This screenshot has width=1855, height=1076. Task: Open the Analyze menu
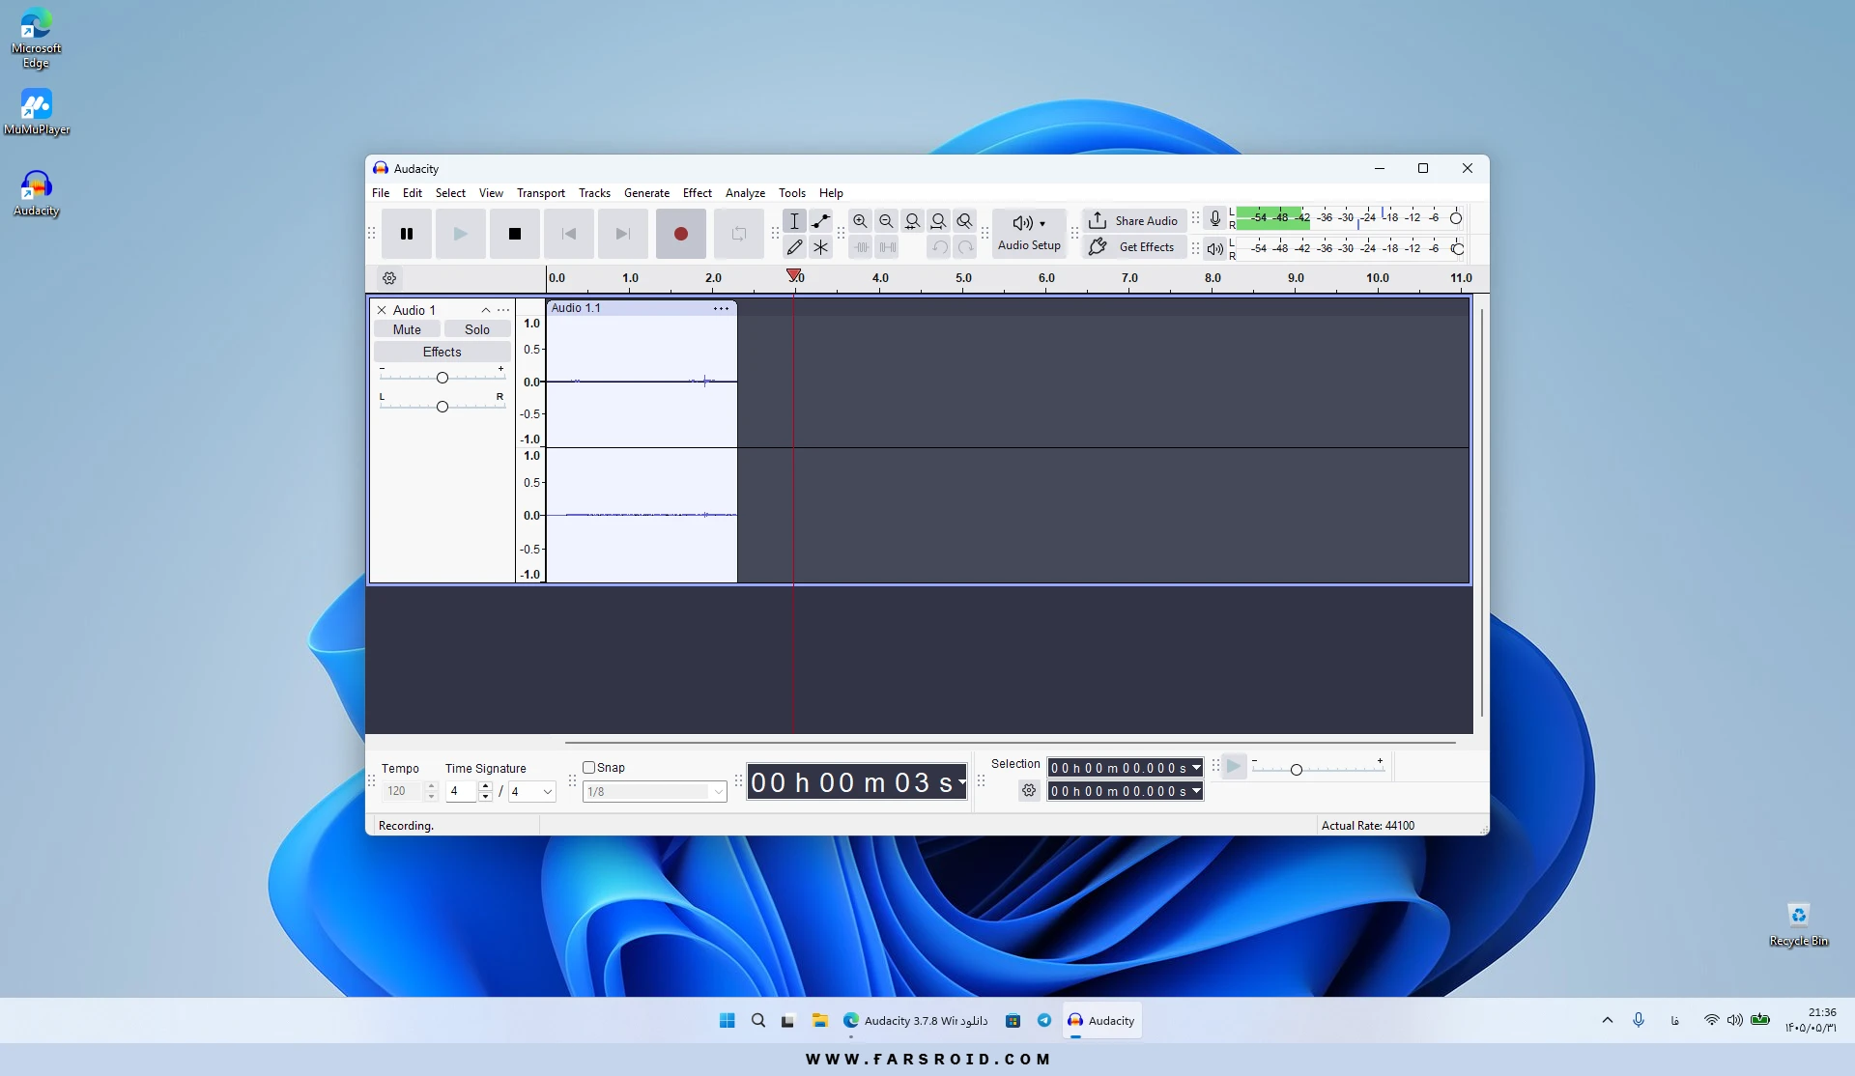coord(745,193)
